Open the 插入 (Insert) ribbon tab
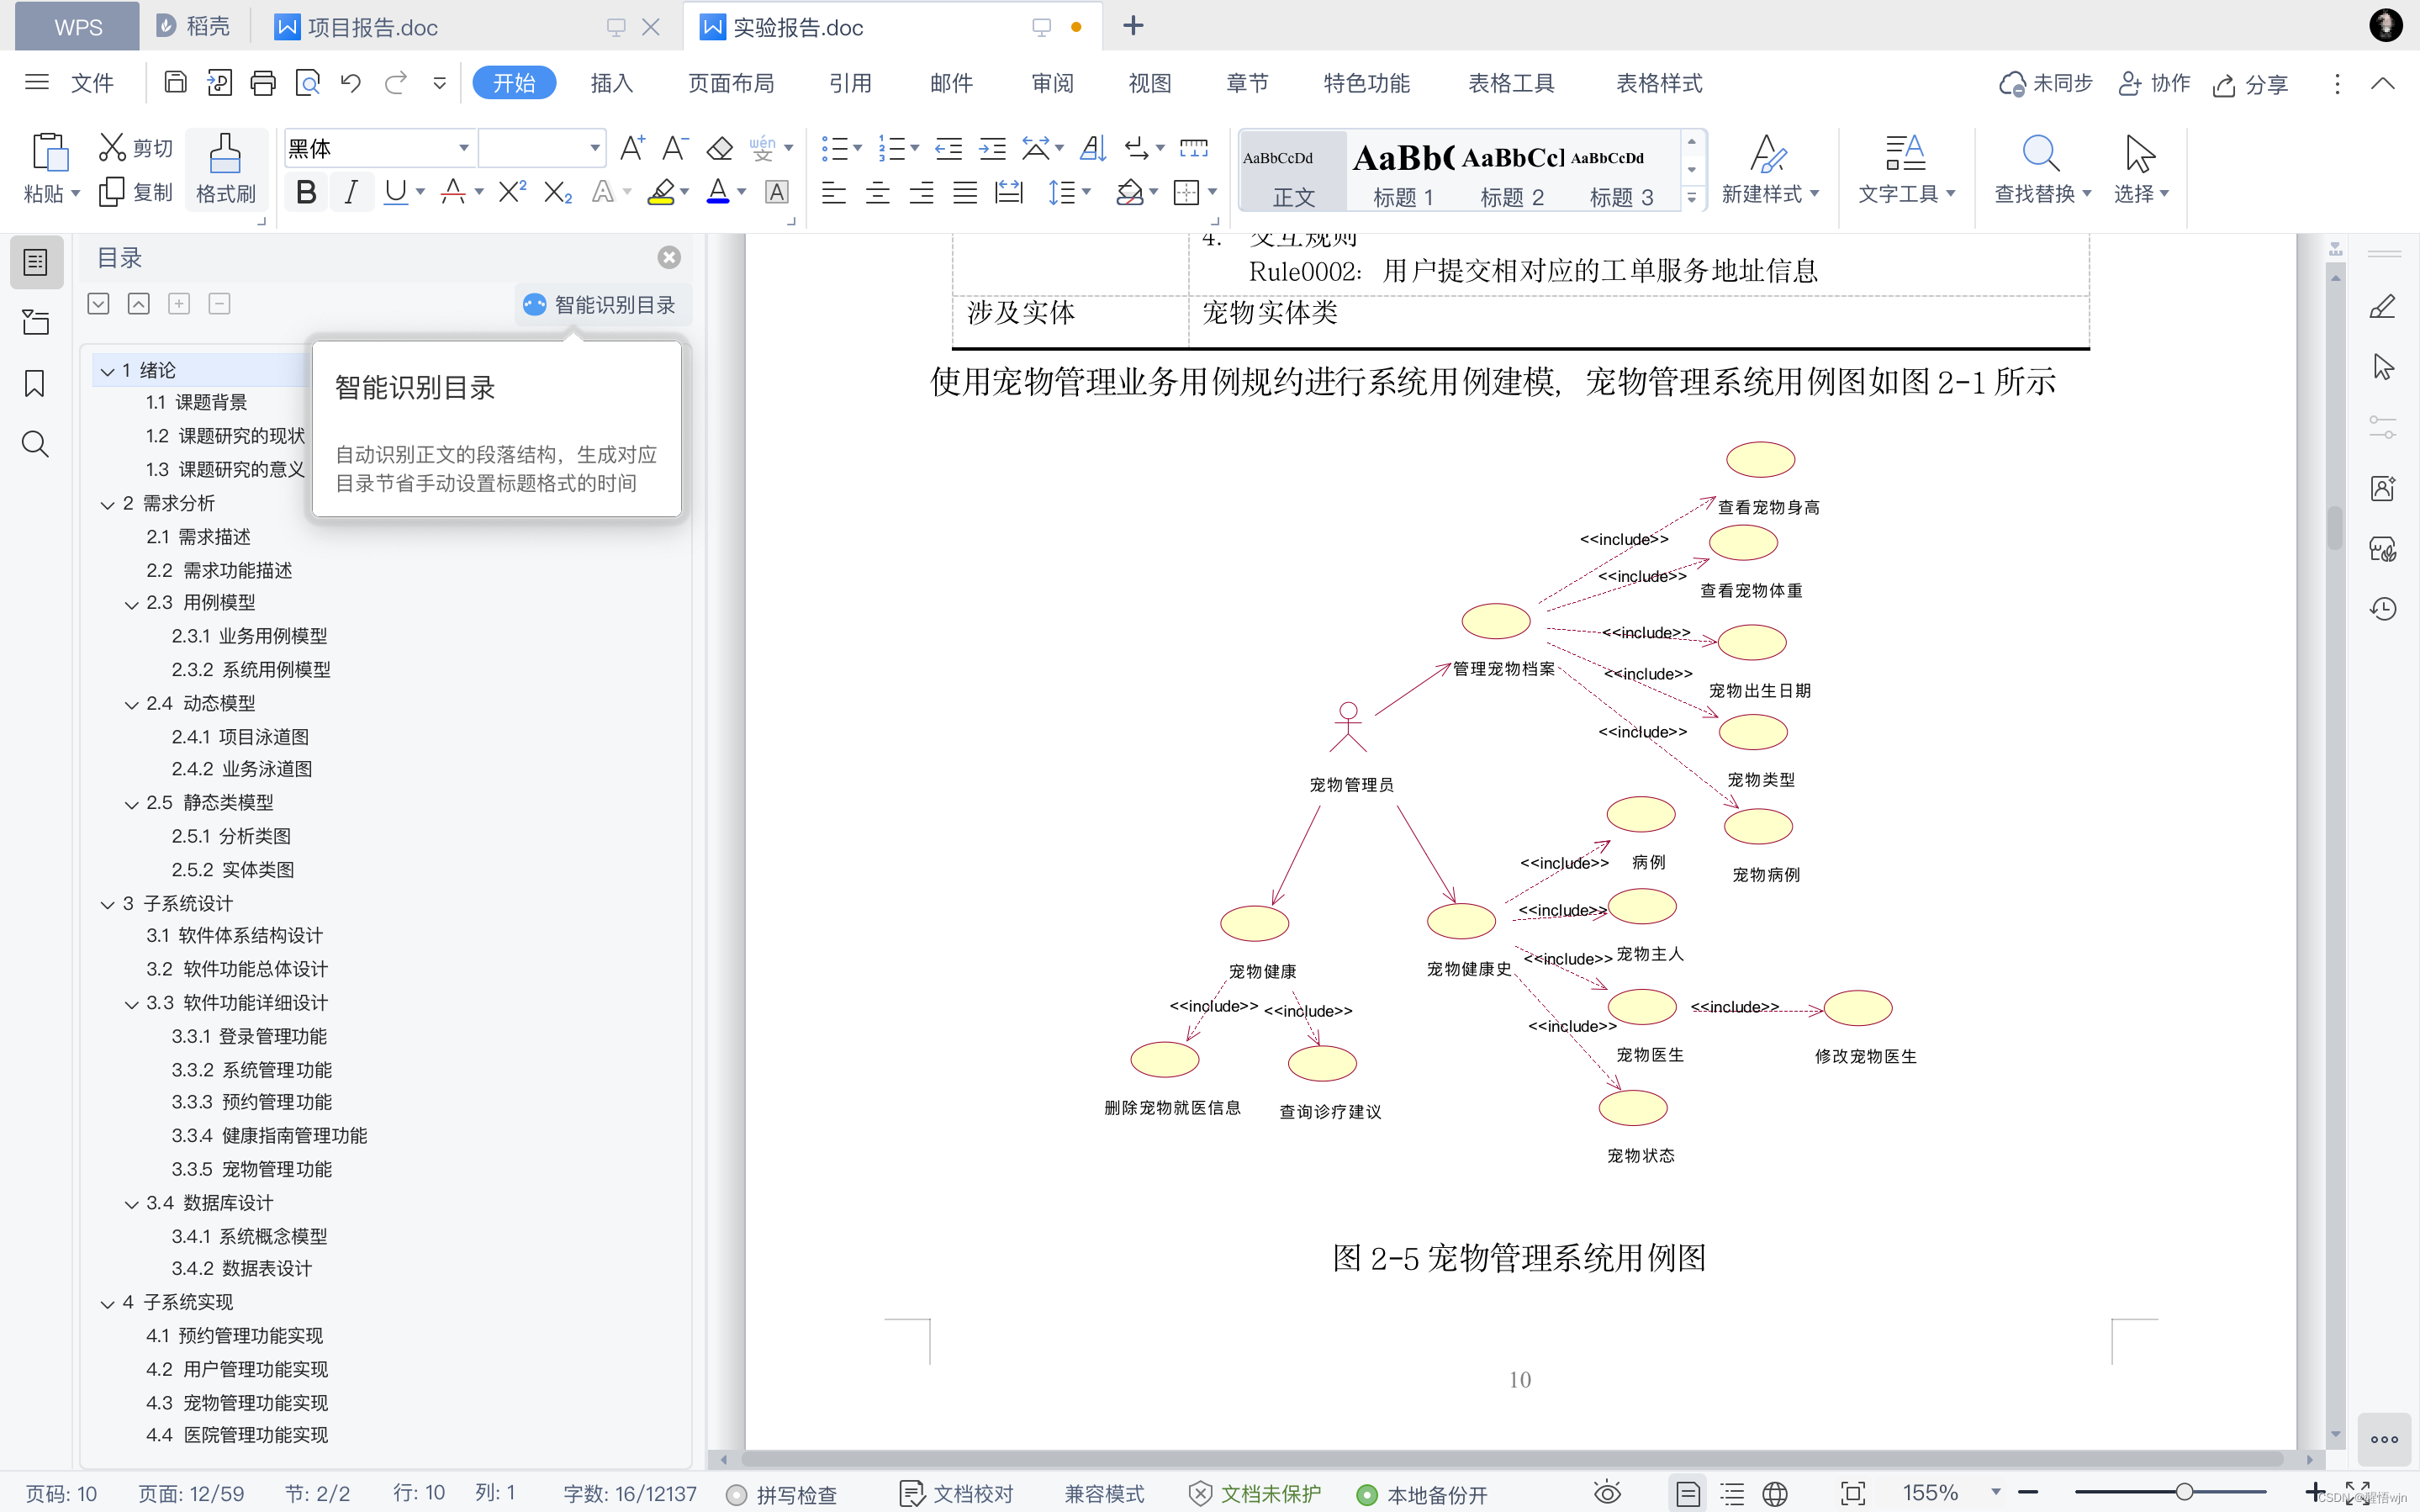The image size is (2420, 1512). (x=610, y=83)
